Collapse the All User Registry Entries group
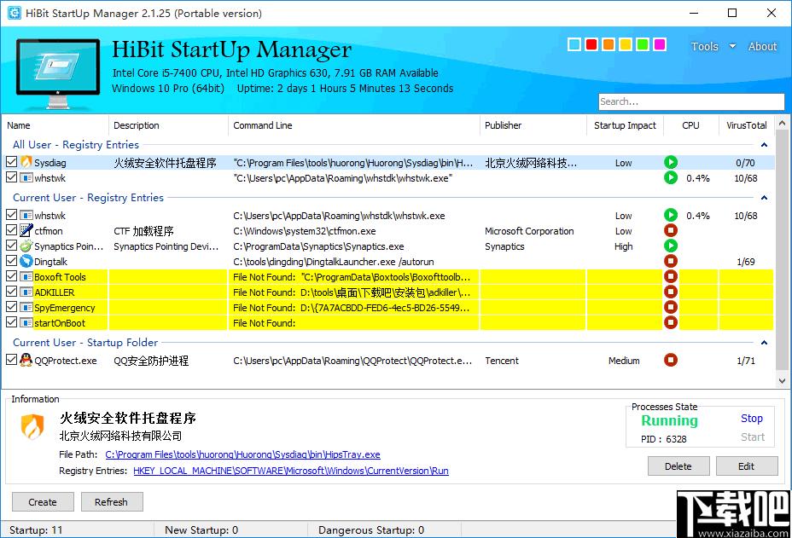Viewport: 792px width, 538px height. (x=764, y=145)
